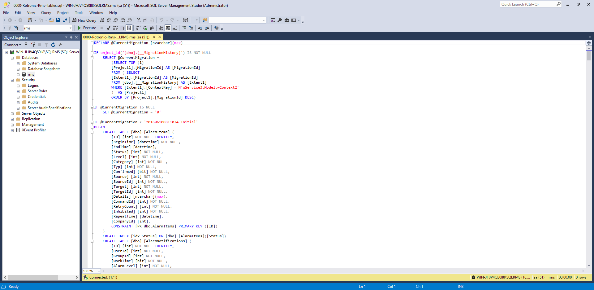Click the Toolbox icon
Screen dimensions: 594x290
[287, 20]
